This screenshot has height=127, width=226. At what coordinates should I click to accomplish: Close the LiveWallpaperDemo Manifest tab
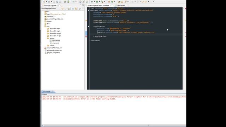111,6
